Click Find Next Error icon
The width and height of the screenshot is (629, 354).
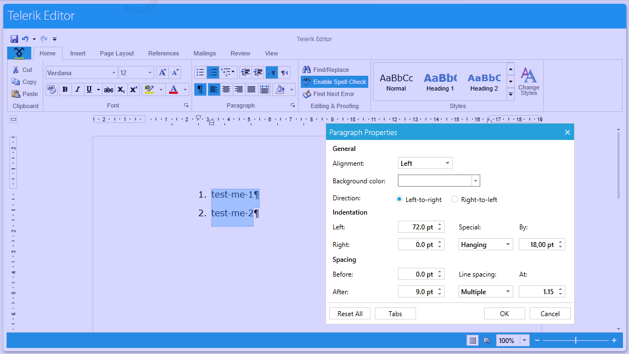tap(307, 94)
